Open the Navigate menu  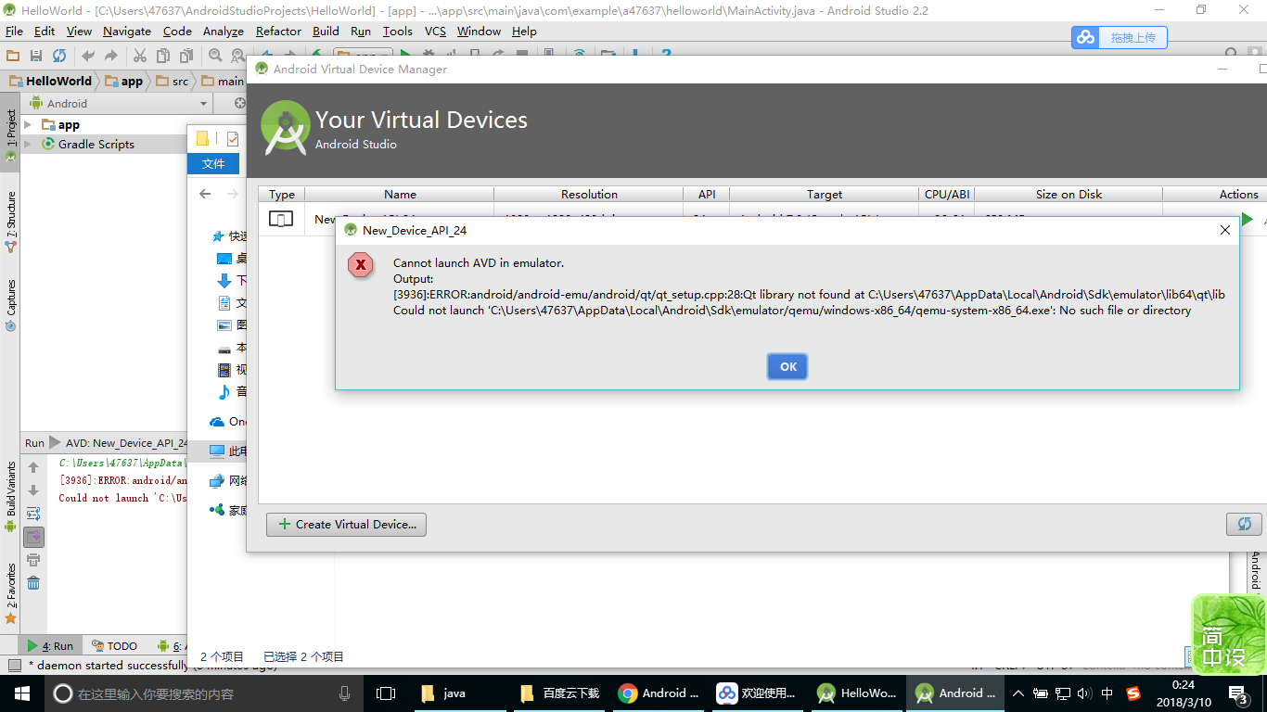point(127,31)
